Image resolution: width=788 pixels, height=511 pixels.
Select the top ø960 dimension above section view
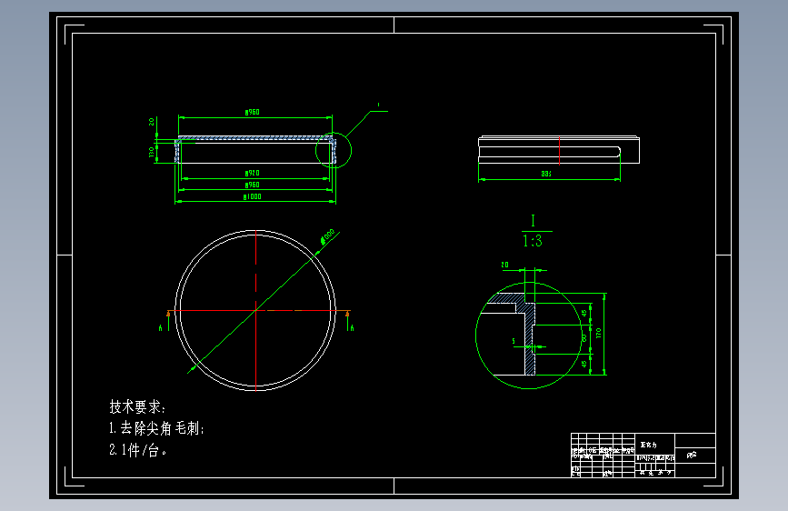253,112
